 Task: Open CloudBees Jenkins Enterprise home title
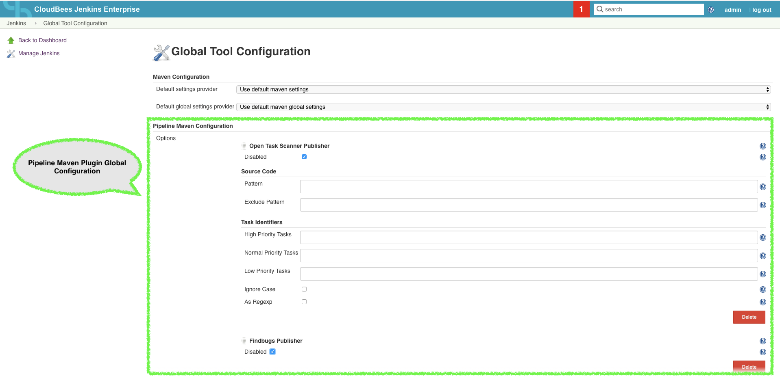[87, 9]
